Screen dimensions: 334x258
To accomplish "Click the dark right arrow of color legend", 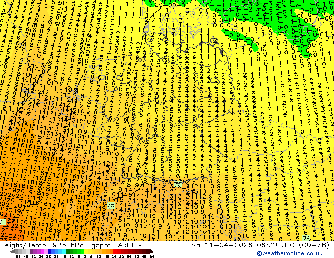I will click(x=151, y=252).
